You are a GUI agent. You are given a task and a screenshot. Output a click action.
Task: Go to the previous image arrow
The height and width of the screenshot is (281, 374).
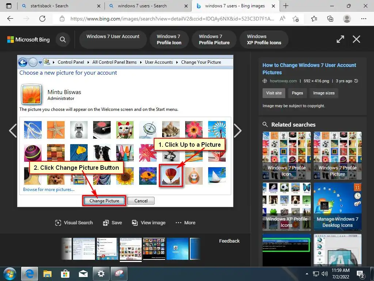coord(13,131)
